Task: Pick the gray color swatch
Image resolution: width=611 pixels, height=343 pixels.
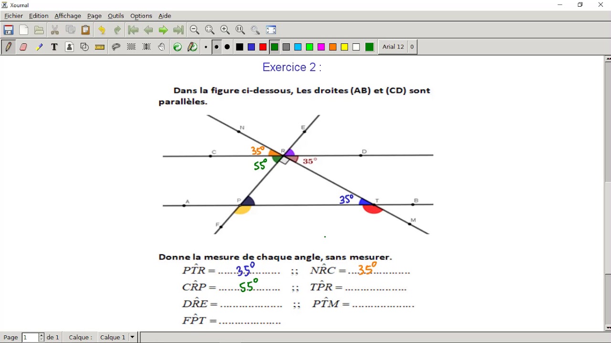Action: (x=286, y=47)
